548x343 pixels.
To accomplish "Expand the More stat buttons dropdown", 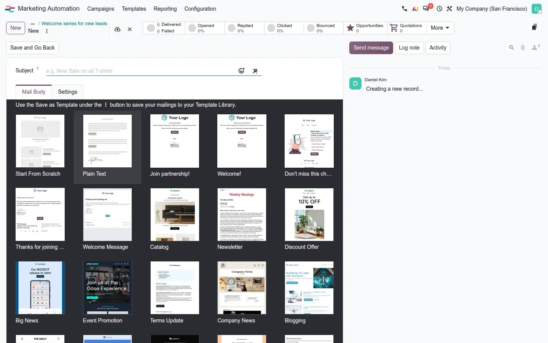I will pyautogui.click(x=440, y=28).
